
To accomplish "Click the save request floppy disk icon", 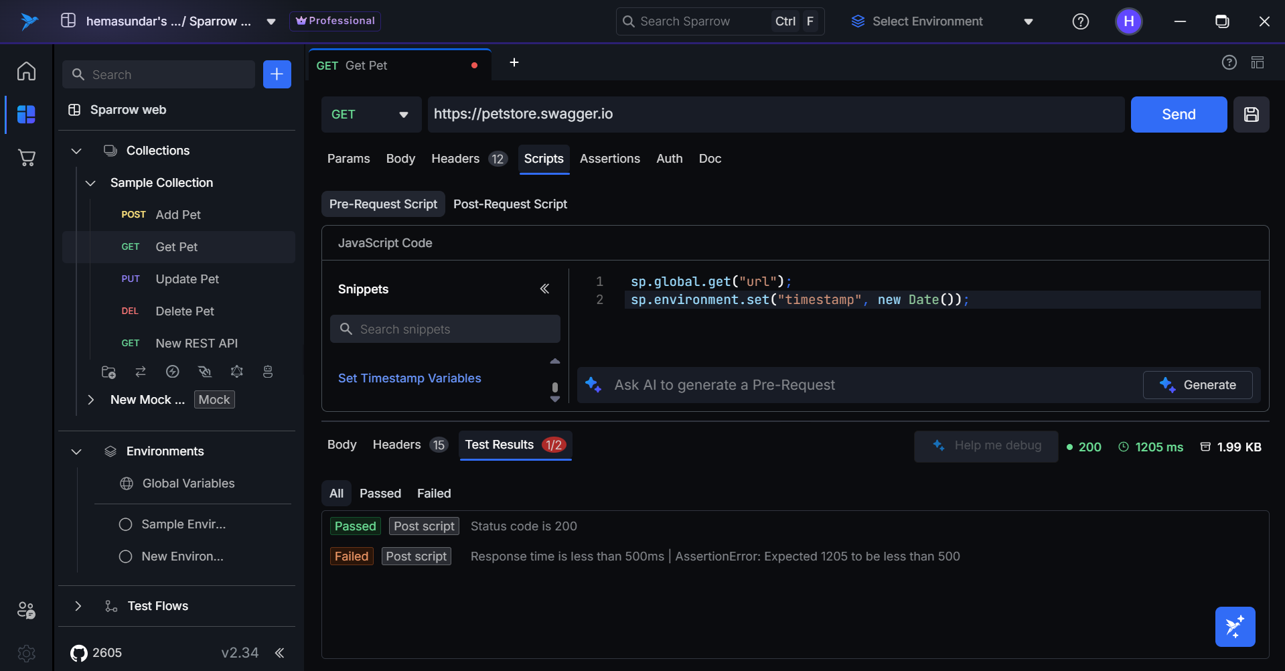I will click(1251, 115).
